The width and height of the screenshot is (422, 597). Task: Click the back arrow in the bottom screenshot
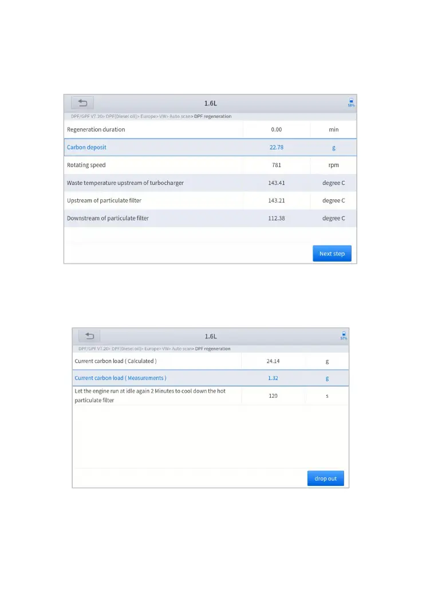[89, 336]
